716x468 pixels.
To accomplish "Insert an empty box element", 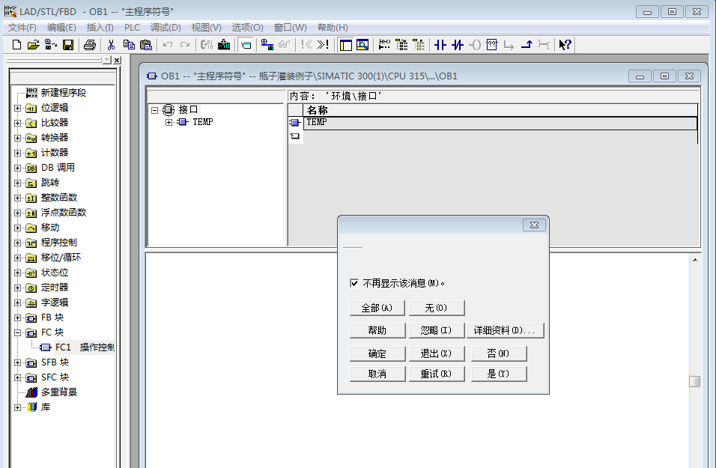I will coord(492,45).
